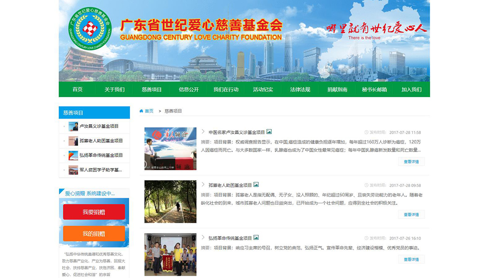Click chevron before 孤寡老人助困基金项目 article title
The image size is (495, 278).
point(203,184)
